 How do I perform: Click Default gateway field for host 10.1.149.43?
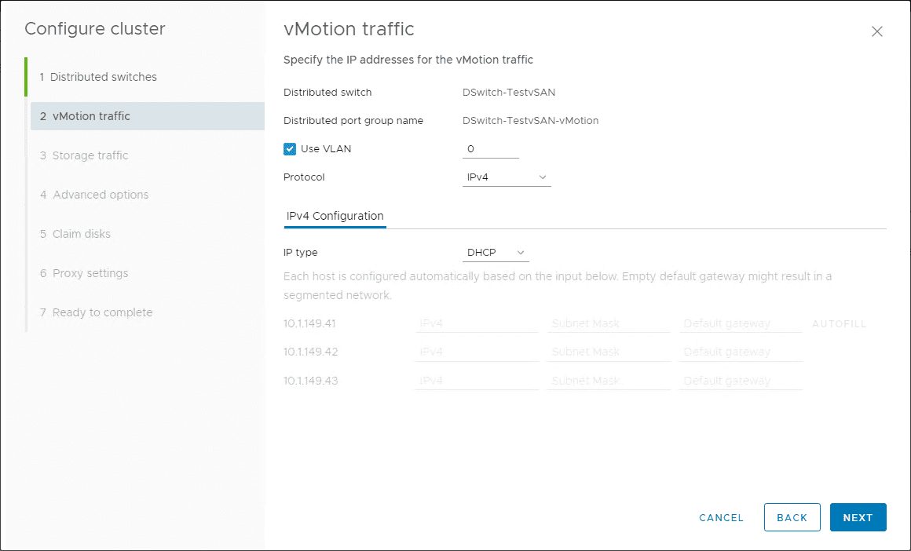(740, 381)
